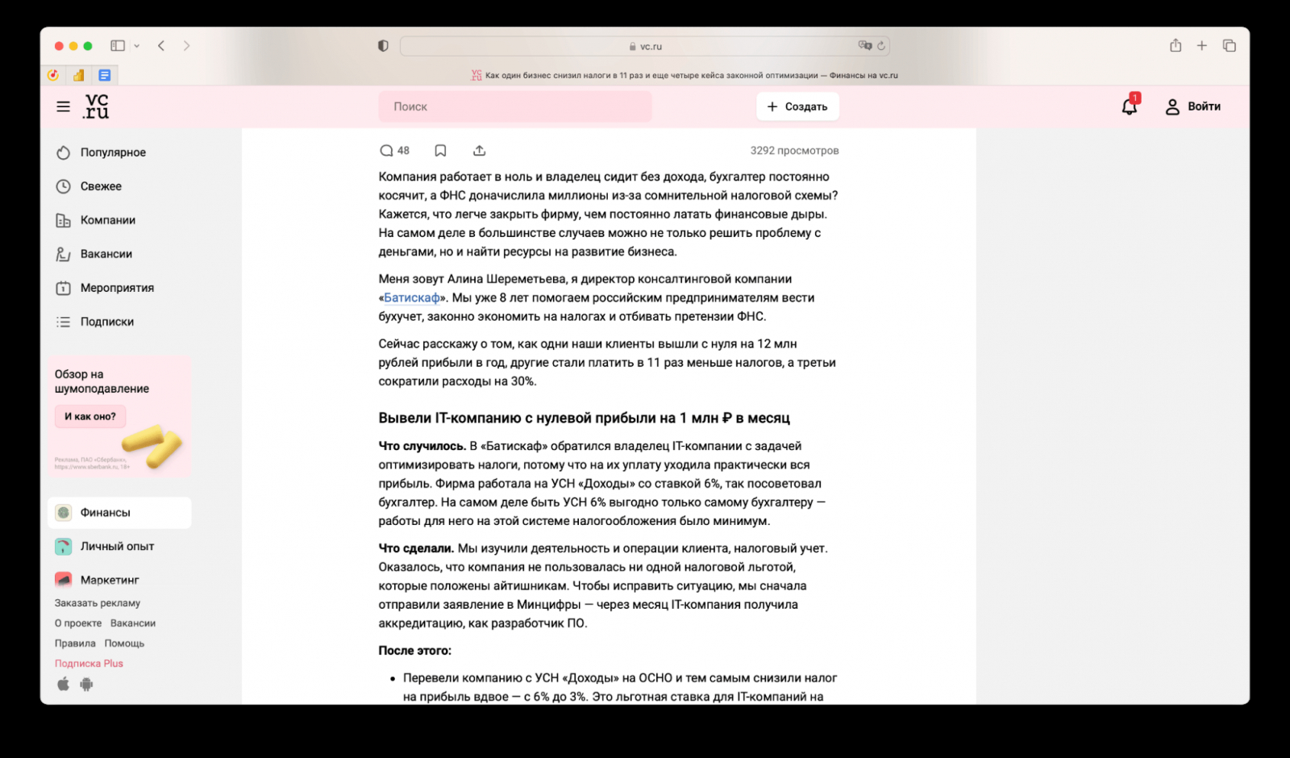This screenshot has height=758, width=1290.
Task: Focus the Поиск search field
Action: [515, 106]
